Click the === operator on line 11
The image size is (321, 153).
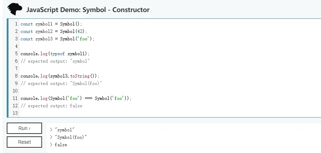point(88,98)
